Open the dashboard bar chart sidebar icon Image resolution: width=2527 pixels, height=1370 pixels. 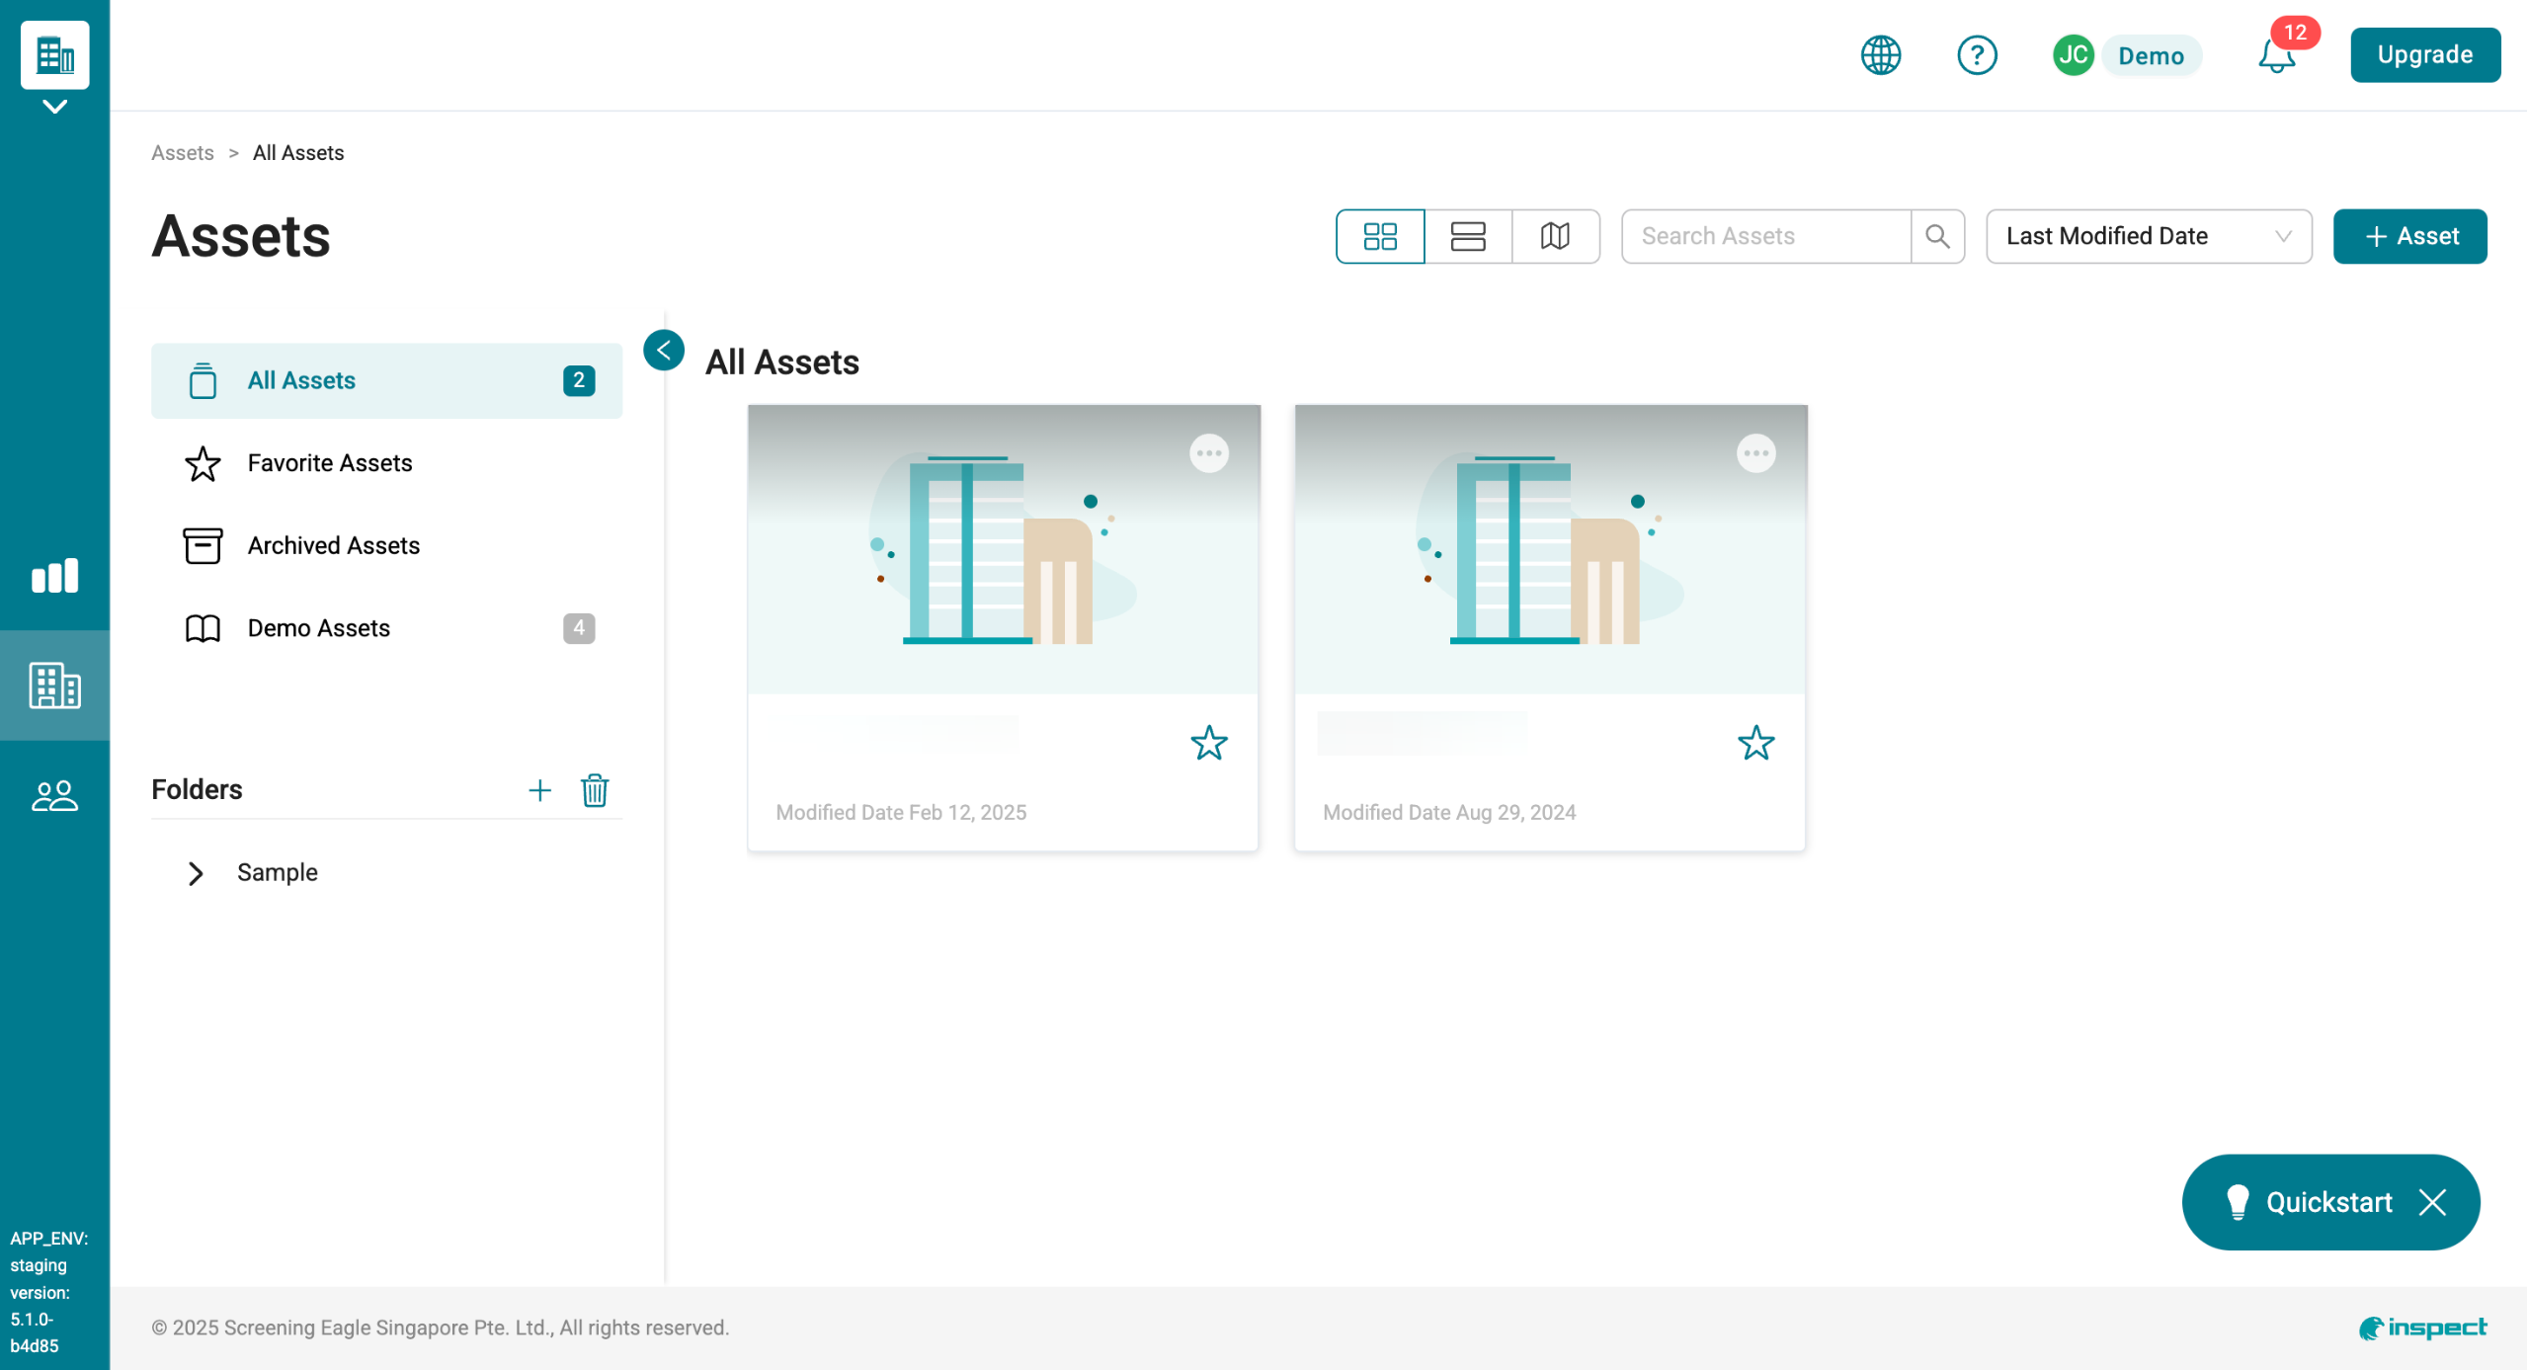(x=54, y=576)
